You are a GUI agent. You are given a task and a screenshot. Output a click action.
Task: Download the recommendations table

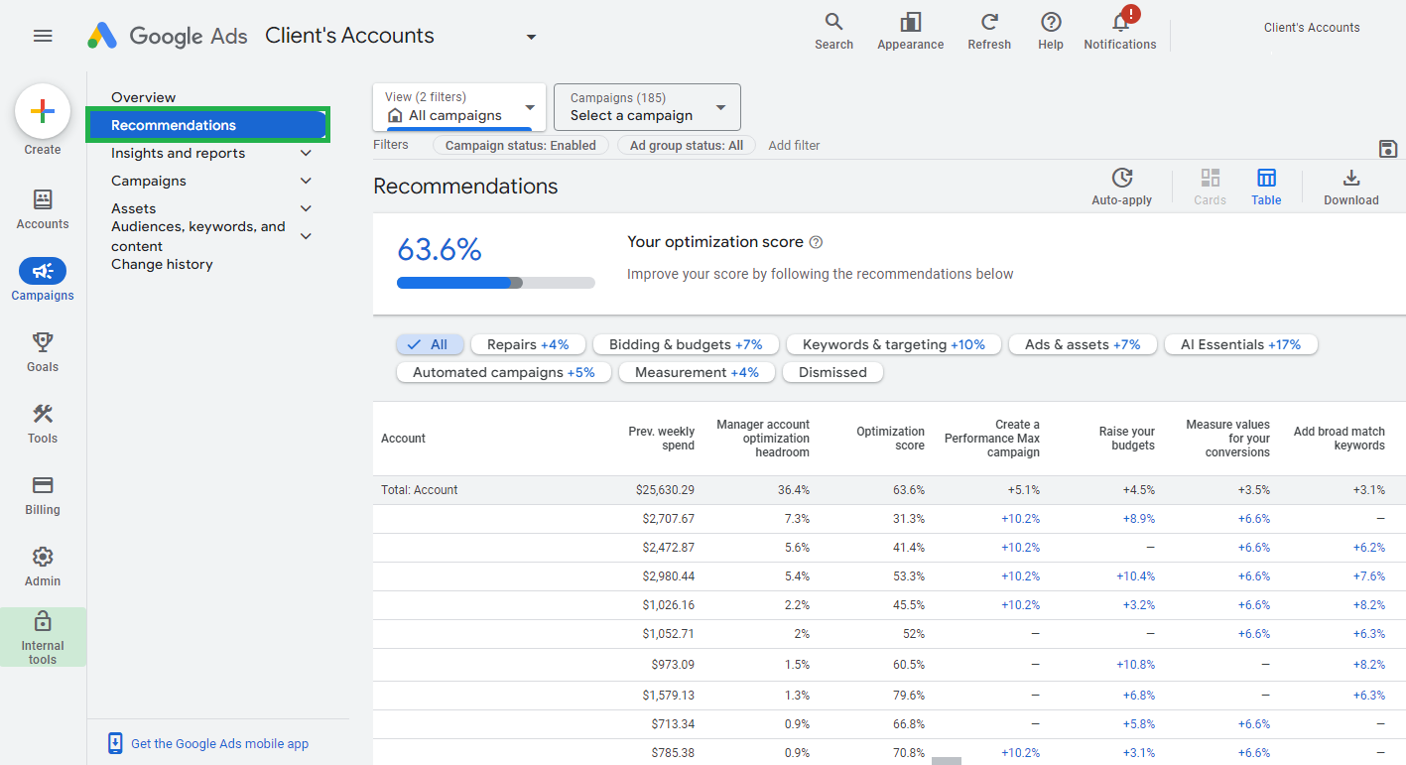pyautogui.click(x=1351, y=186)
